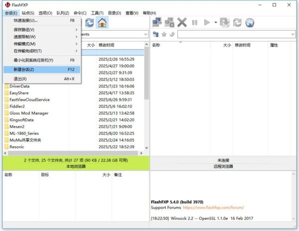The image size is (299, 231).
Task: Expand 在传输完成时(T) submenu
Action: (41, 51)
